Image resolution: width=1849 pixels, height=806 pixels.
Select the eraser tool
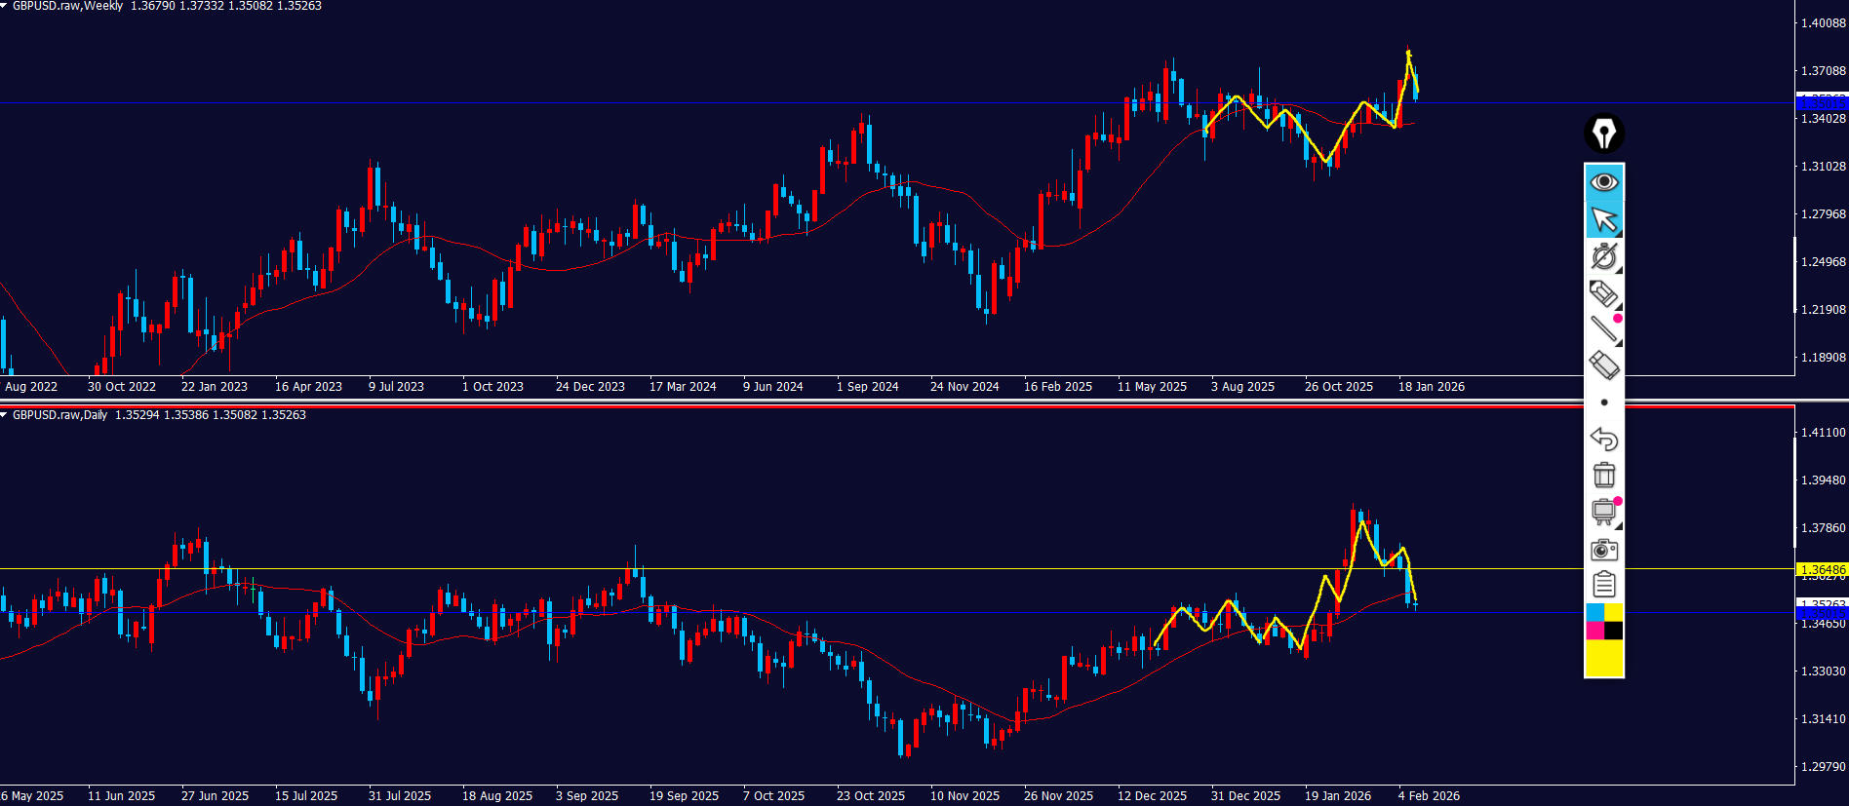1603,365
